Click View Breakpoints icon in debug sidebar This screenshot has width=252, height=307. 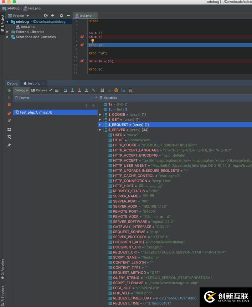(9, 114)
